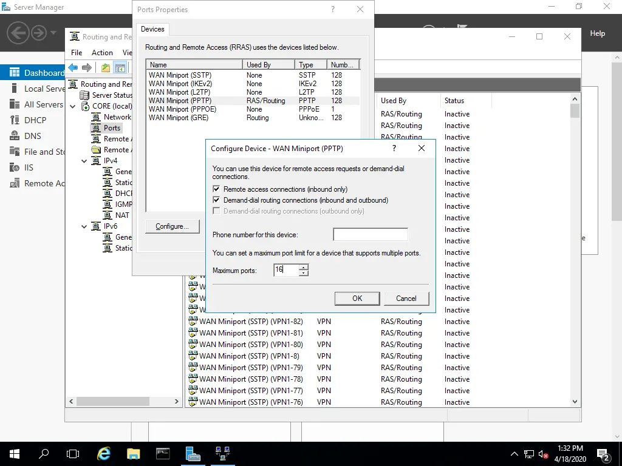The width and height of the screenshot is (622, 466).
Task: Collapse the IPv6 tree node
Action: [84, 226]
